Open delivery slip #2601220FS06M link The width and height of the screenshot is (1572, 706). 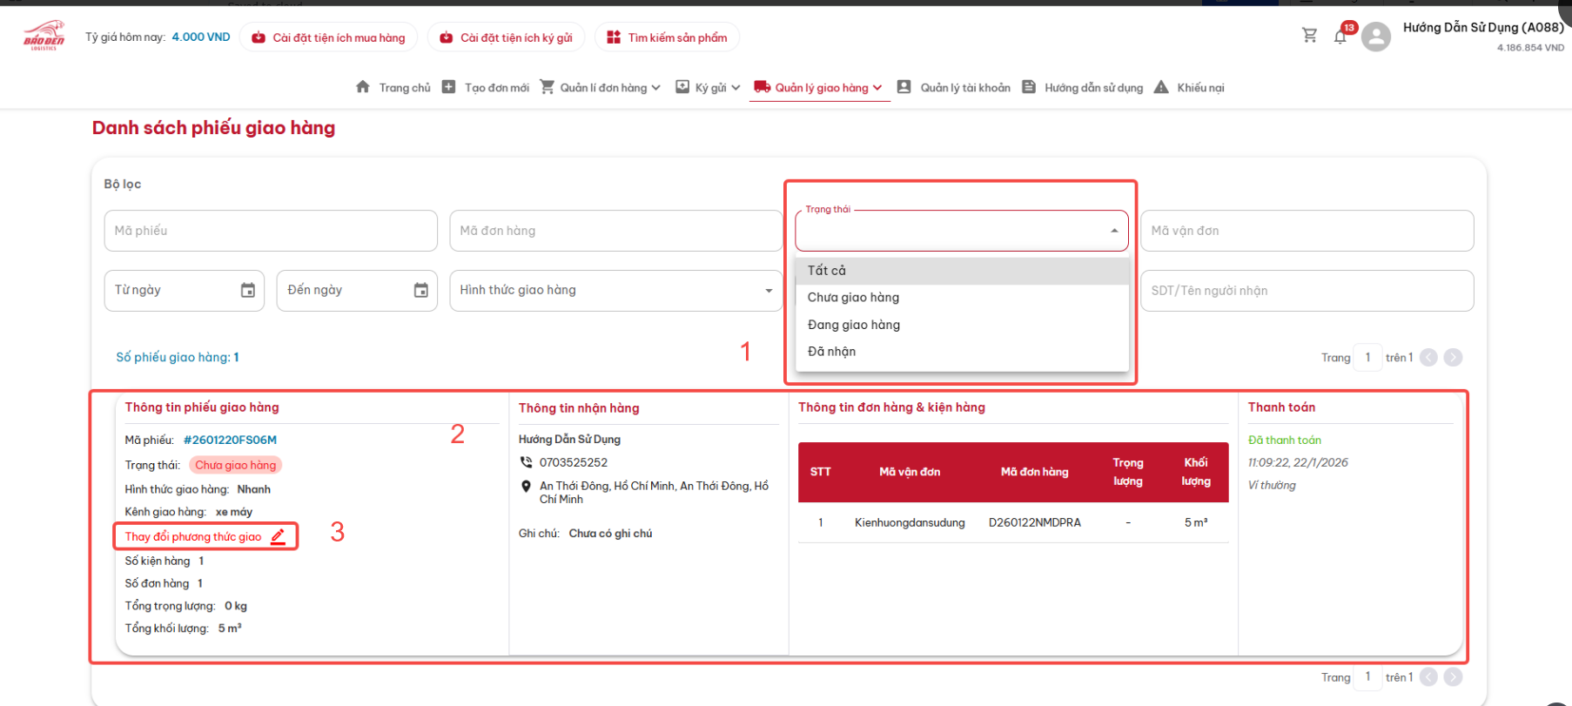click(x=230, y=440)
